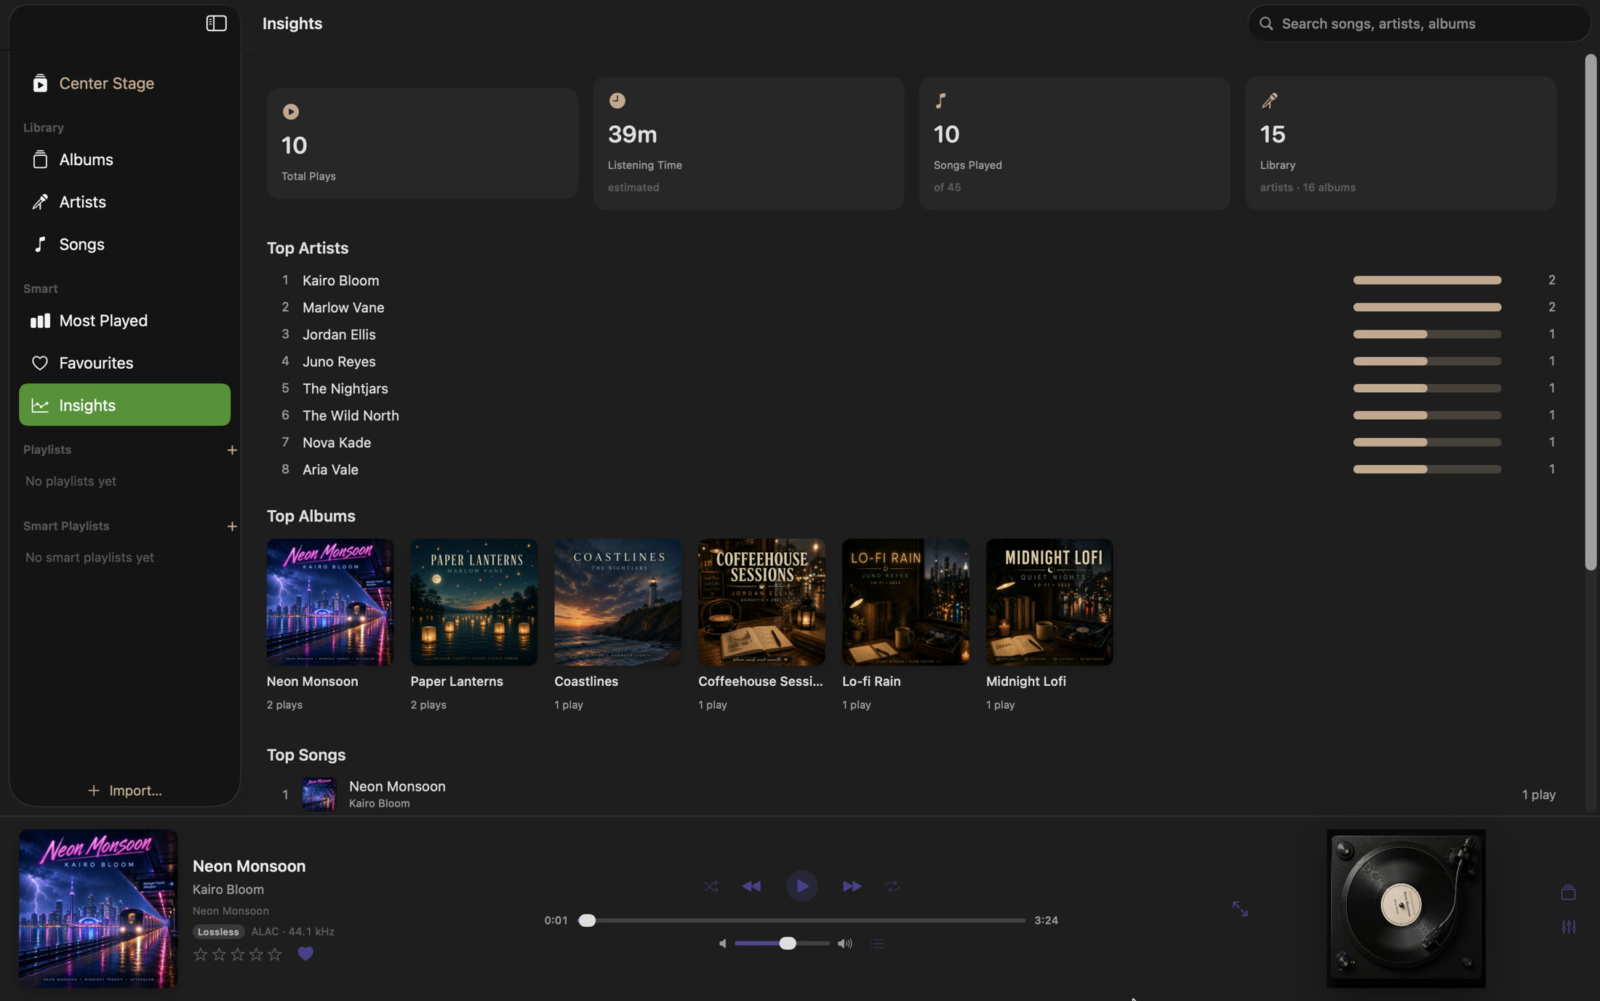Click Kairo Bloom play count bar
The image size is (1600, 1001).
pyautogui.click(x=1427, y=281)
